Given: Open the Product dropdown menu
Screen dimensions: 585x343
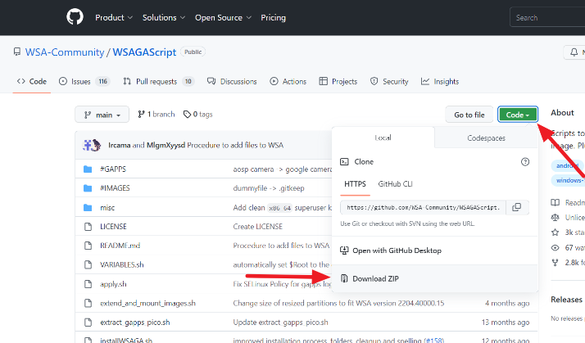Looking at the screenshot, I should (114, 17).
